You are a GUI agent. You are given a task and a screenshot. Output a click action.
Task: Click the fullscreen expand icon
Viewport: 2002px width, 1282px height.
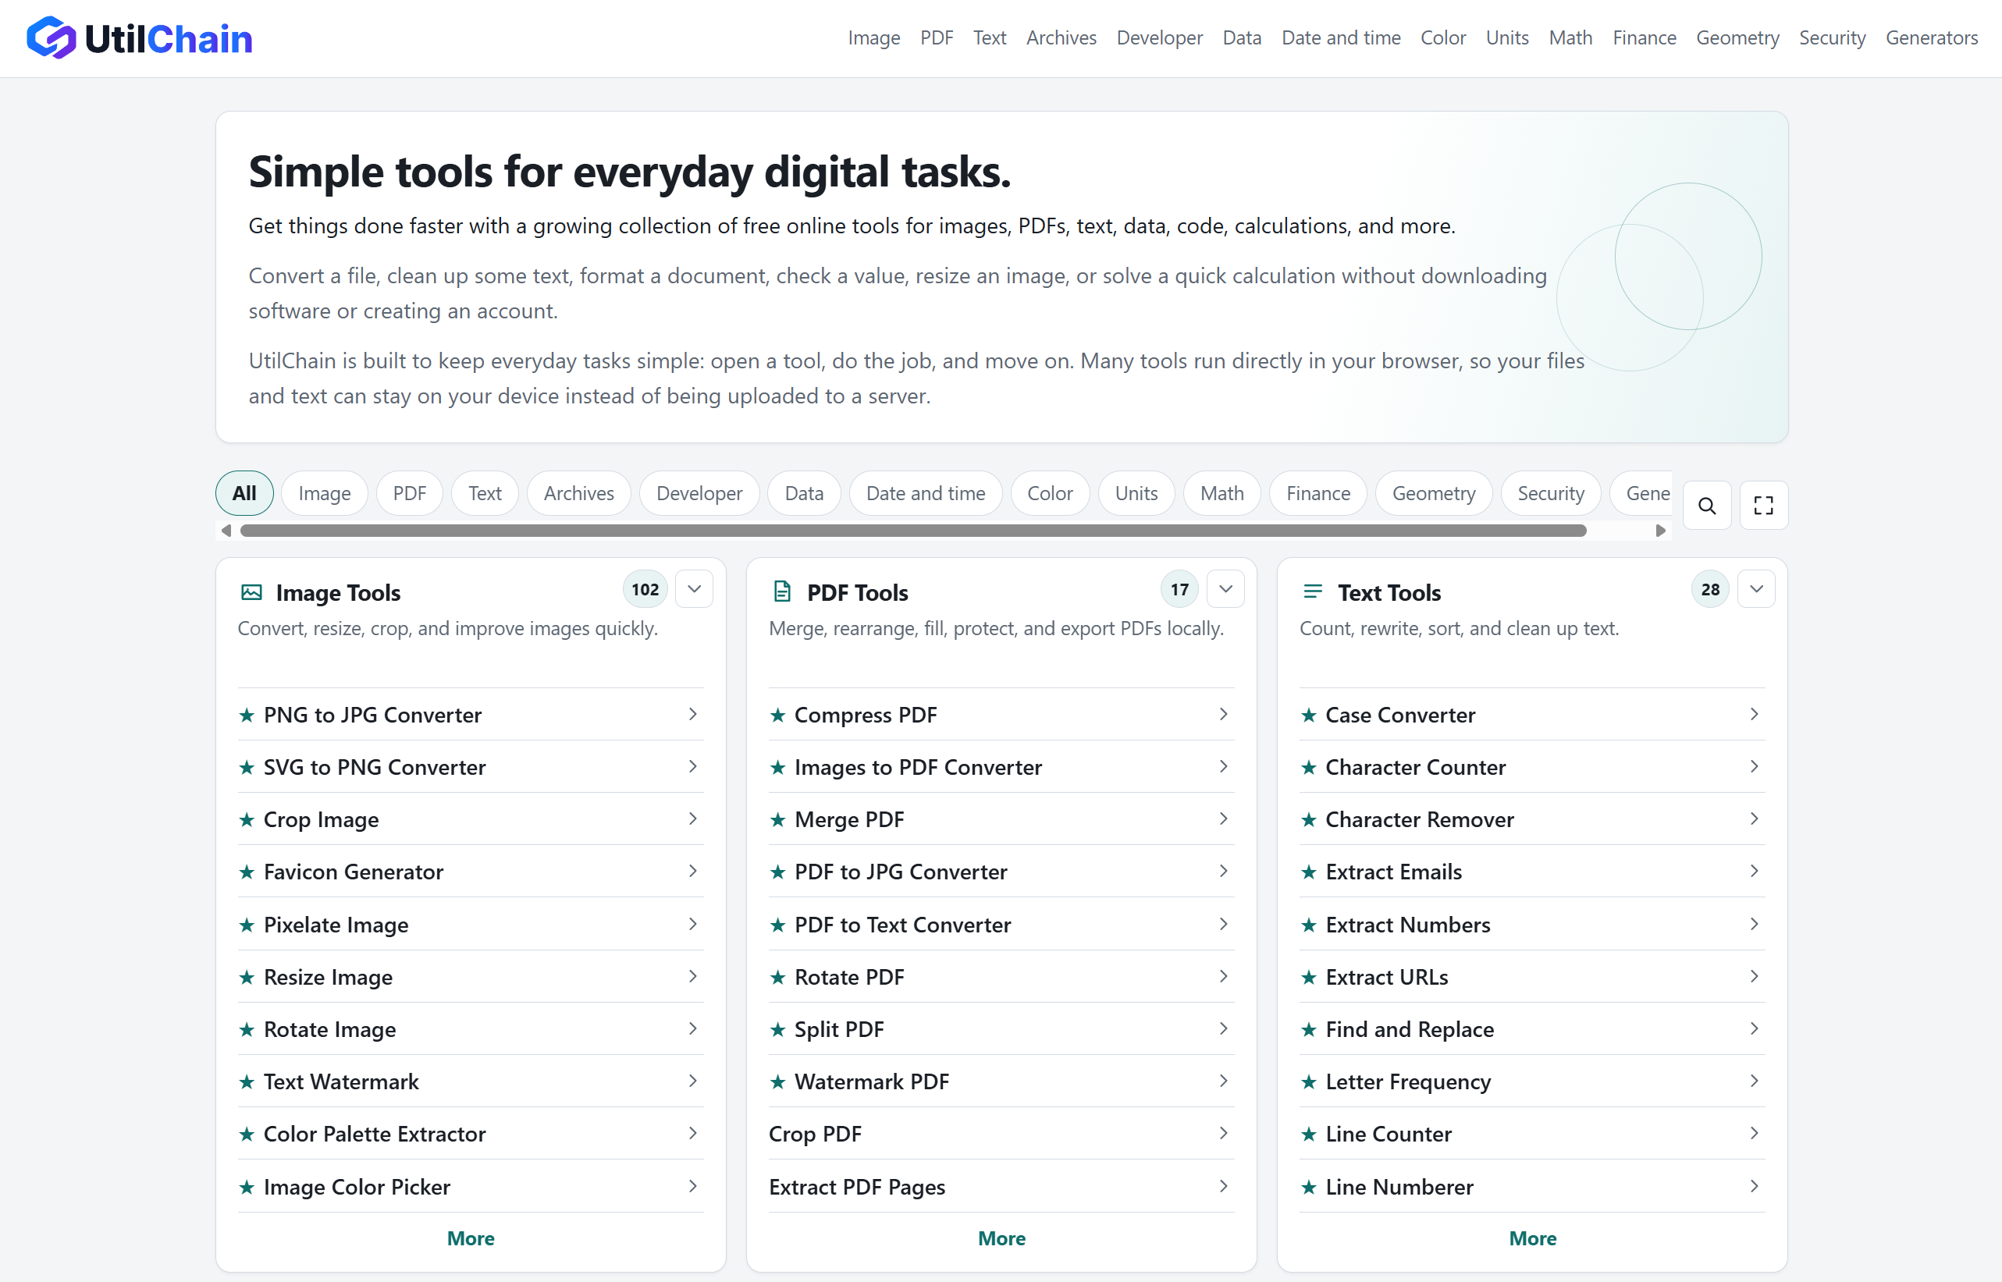1763,506
